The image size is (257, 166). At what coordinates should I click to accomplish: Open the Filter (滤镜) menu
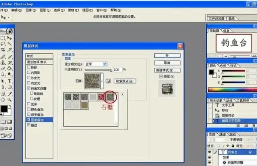click(x=73, y=10)
